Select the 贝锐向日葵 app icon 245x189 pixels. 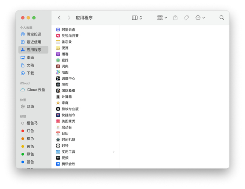(58, 36)
